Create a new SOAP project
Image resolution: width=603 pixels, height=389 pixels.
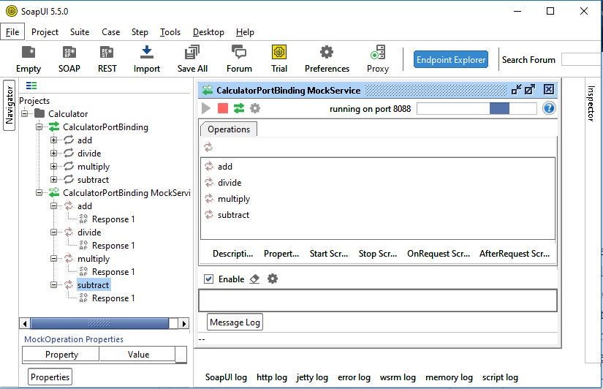point(69,60)
